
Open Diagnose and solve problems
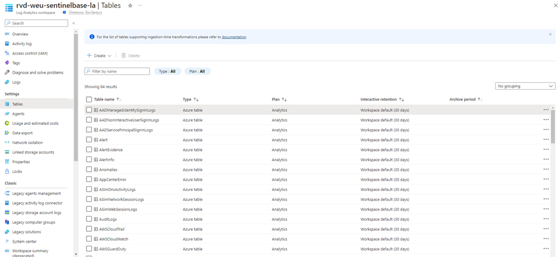click(39, 73)
